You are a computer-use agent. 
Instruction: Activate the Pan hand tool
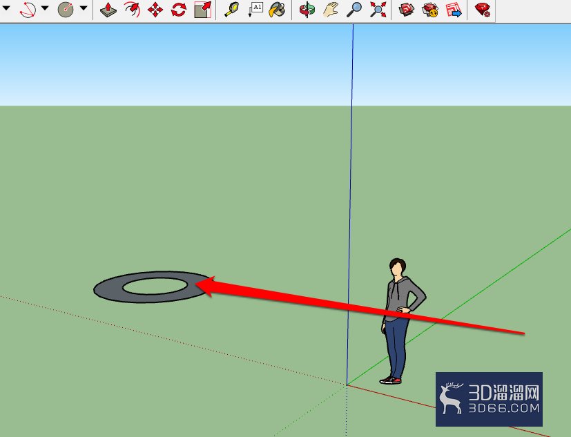tap(331, 10)
